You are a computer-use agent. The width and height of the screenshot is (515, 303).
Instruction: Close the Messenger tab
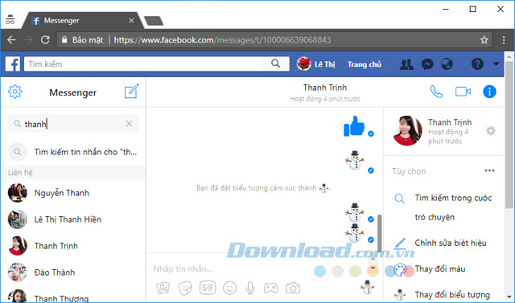point(131,20)
